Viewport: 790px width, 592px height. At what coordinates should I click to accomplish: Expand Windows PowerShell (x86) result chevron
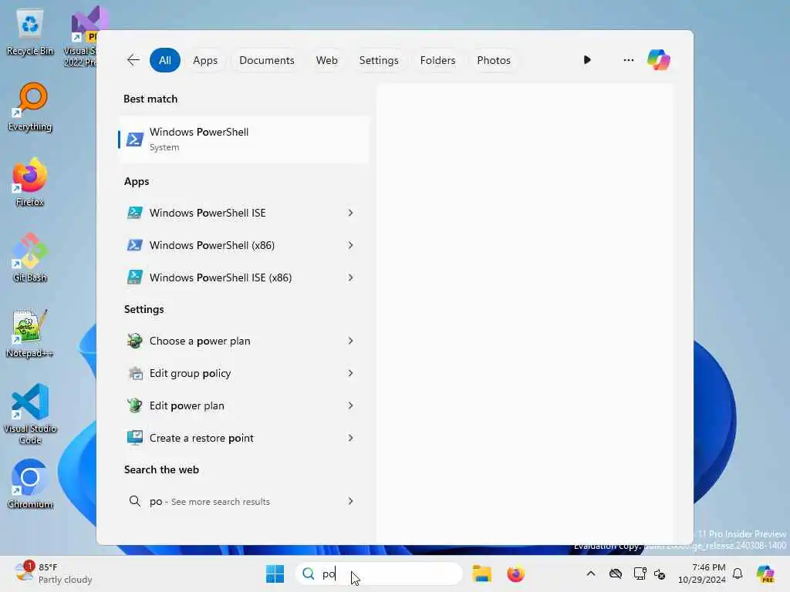351,245
